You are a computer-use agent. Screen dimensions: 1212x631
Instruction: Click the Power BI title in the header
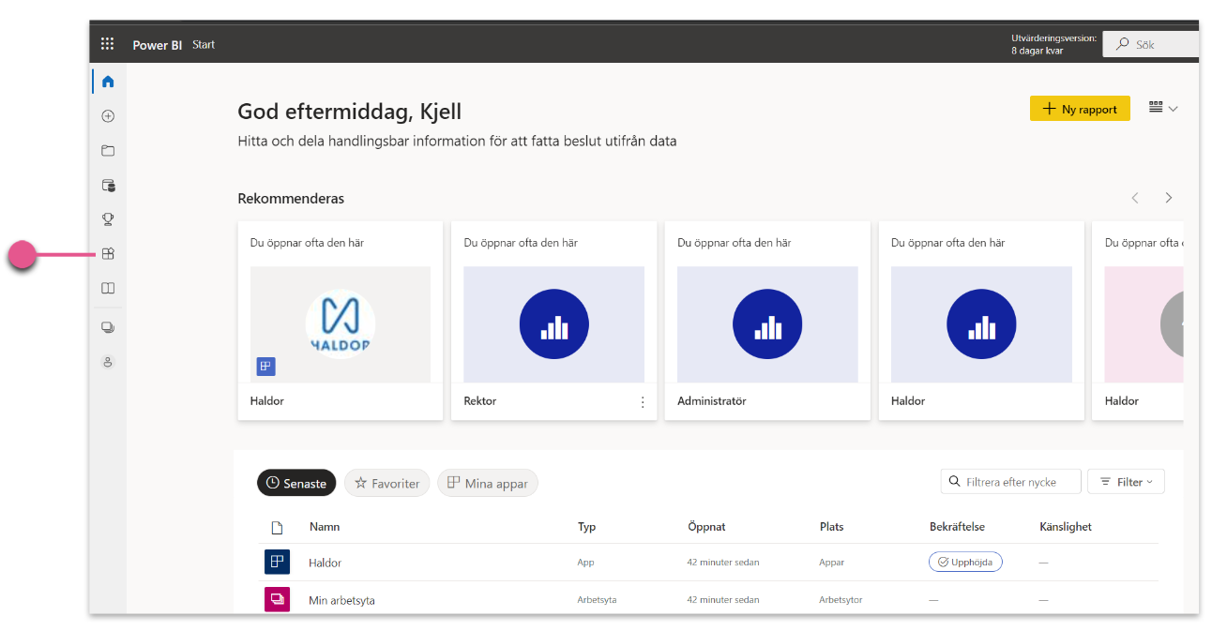[158, 45]
